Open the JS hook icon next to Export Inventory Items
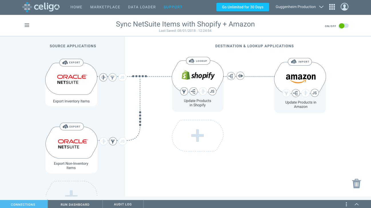Viewport: 371px width, 208px height. click(x=122, y=77)
